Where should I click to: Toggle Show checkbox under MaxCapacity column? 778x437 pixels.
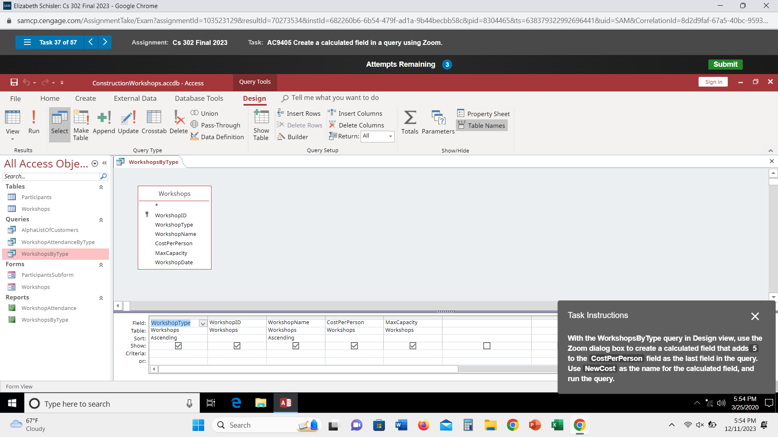tap(413, 346)
